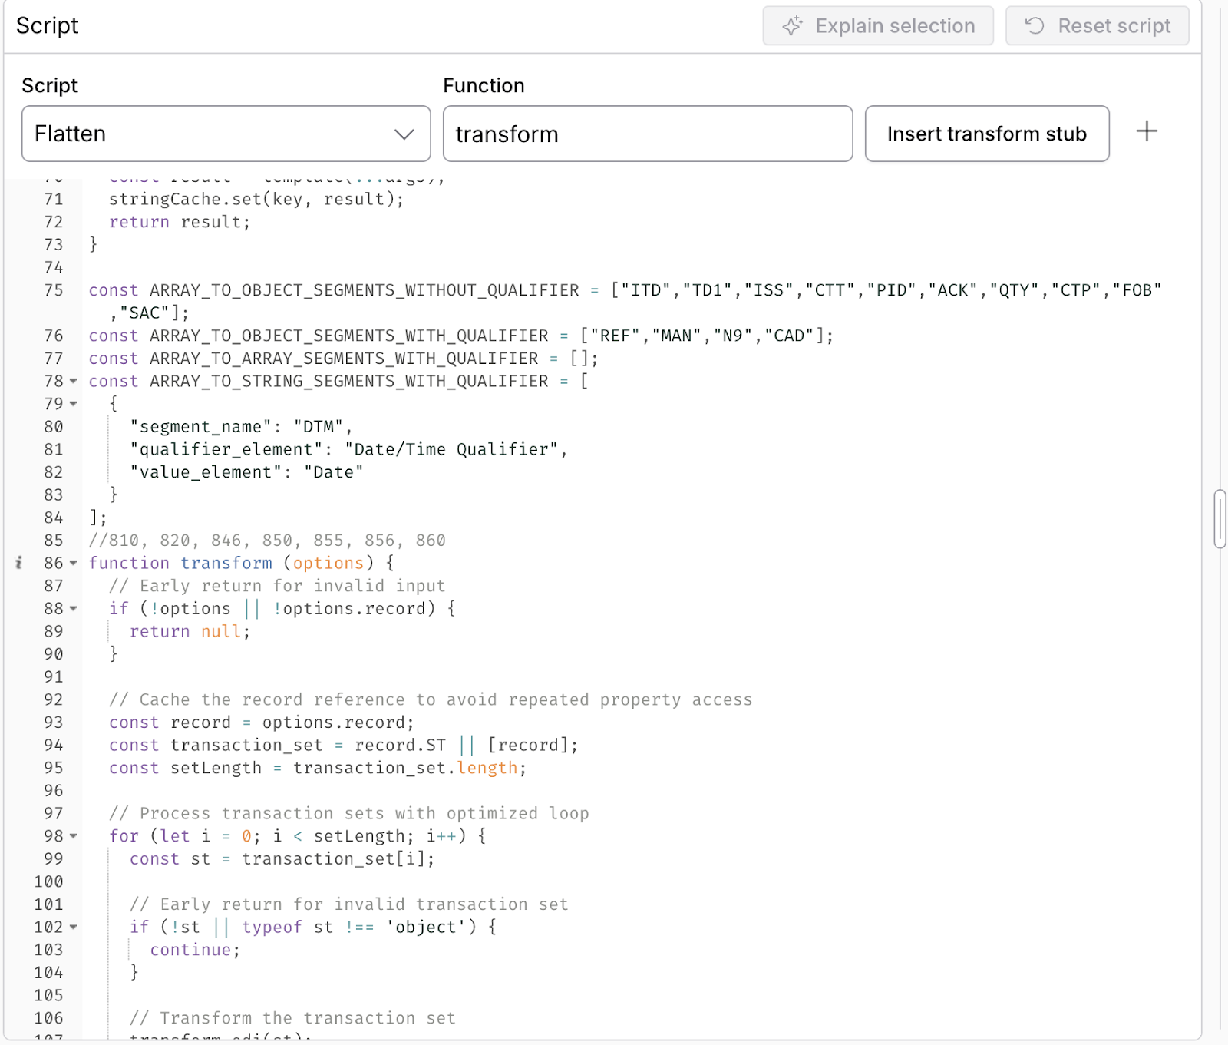Screen dimensions: 1228x1045
Task: Collapse the code fold at line 78
Action: coord(74,381)
